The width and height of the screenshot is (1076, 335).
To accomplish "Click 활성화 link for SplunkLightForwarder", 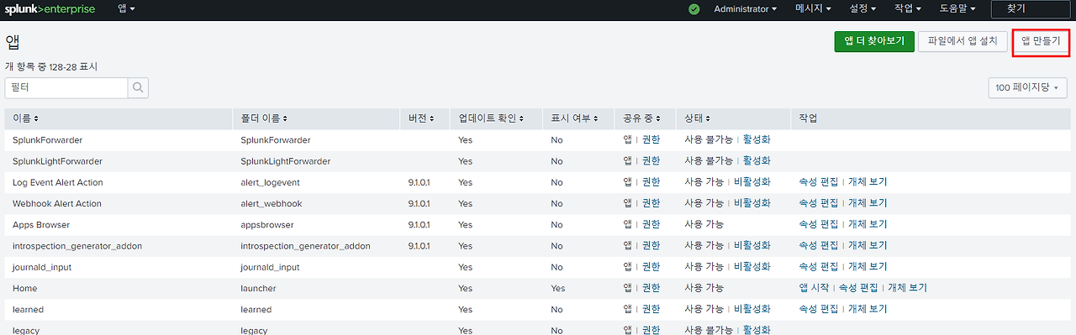I will coord(757,160).
